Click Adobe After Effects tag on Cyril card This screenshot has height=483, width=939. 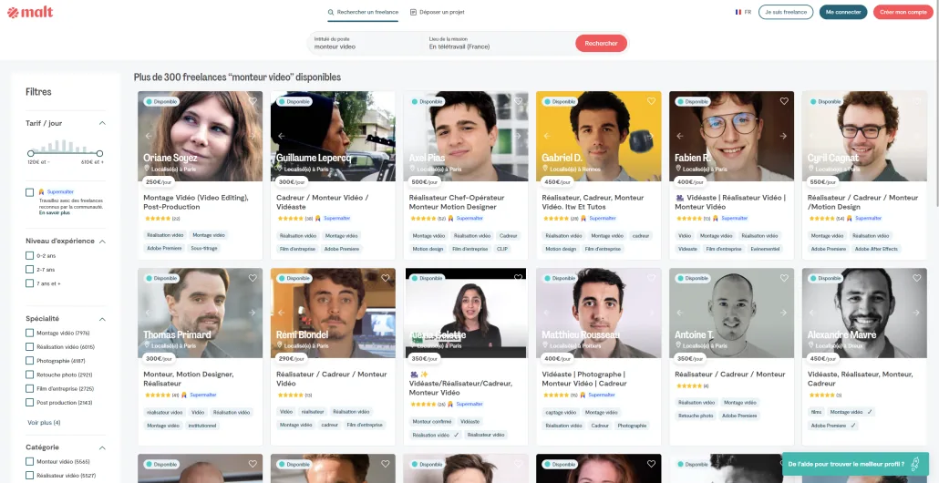point(877,249)
